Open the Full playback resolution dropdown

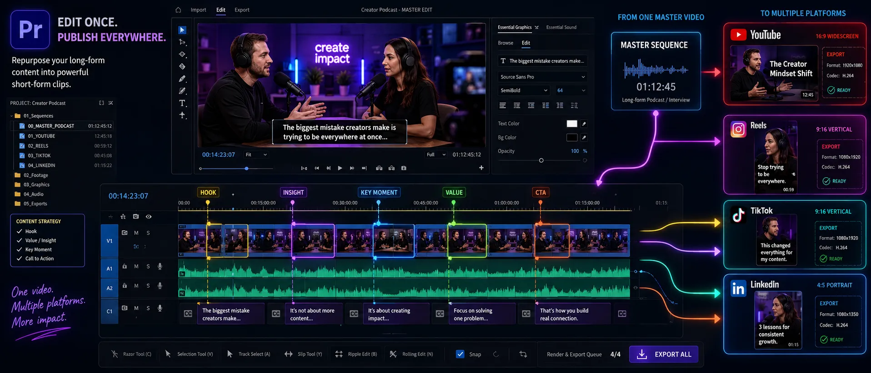pyautogui.click(x=436, y=154)
